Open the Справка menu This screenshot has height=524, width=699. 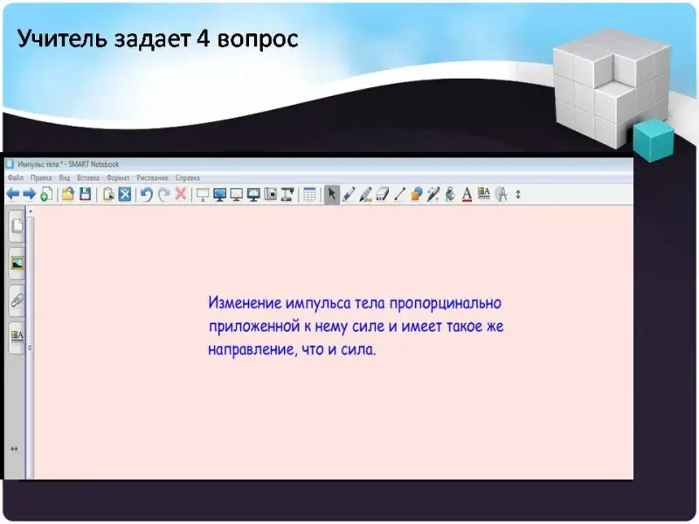[187, 177]
